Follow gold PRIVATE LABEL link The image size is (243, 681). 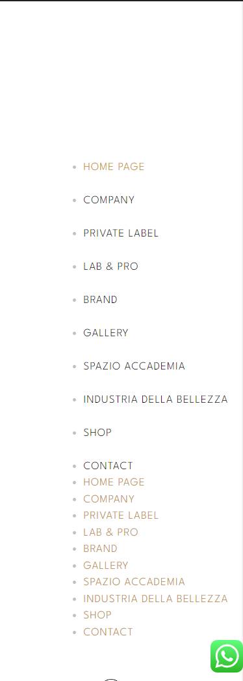click(121, 515)
